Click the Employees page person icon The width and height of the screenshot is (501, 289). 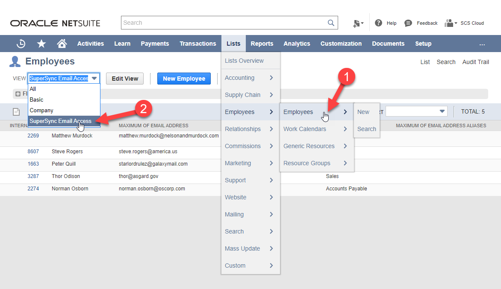click(15, 61)
